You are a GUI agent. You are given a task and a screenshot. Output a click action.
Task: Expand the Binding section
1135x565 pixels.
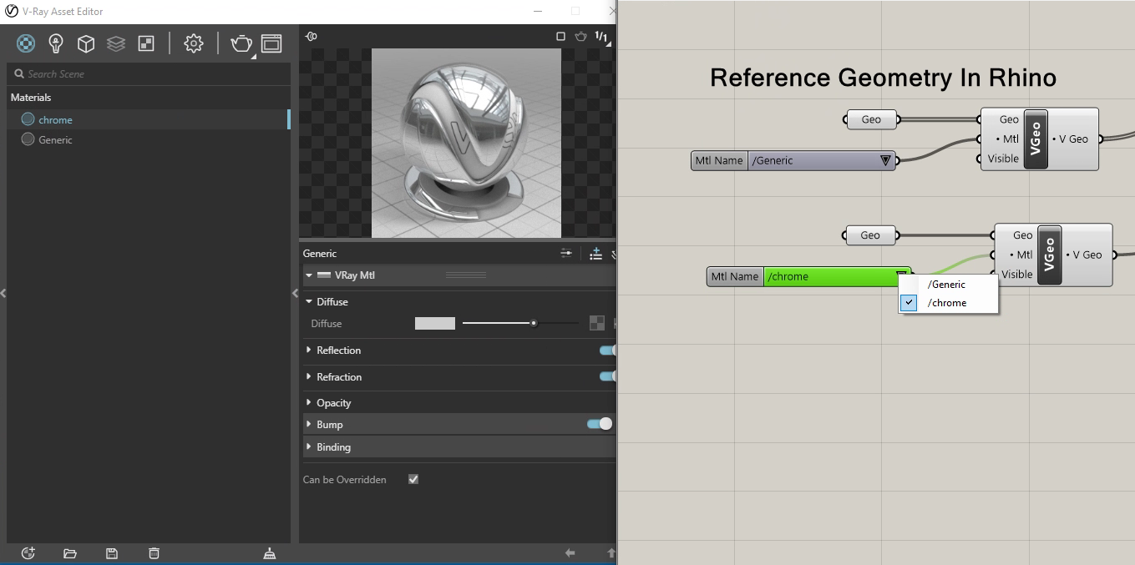(309, 447)
